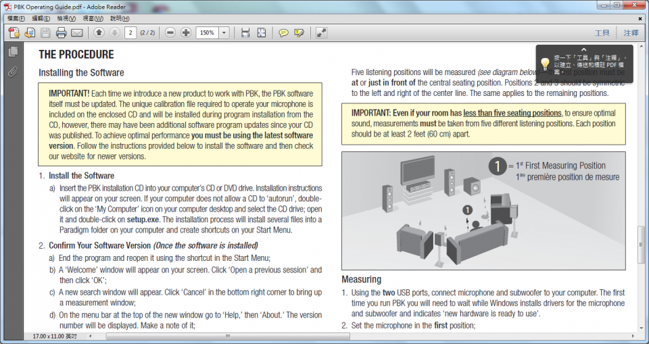Click the bold word setup.exe

pyautogui.click(x=143, y=220)
